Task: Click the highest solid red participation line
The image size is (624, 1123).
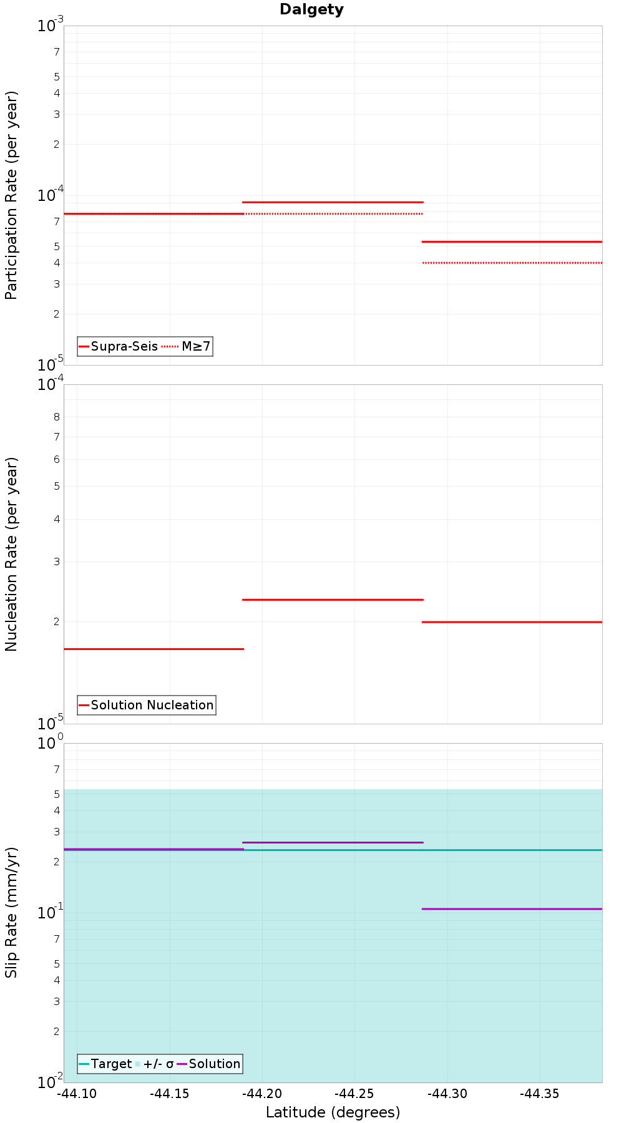Action: click(x=333, y=202)
